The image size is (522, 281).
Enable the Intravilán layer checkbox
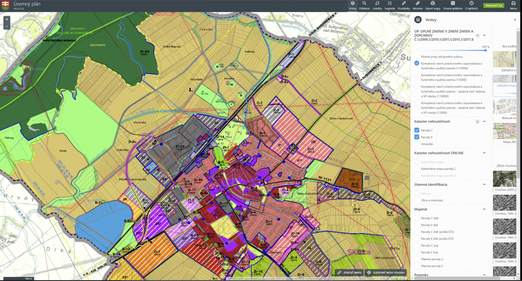coord(417,144)
